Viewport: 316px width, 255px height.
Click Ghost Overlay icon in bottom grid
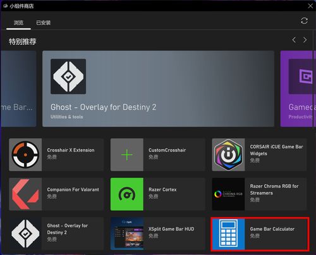[25, 234]
